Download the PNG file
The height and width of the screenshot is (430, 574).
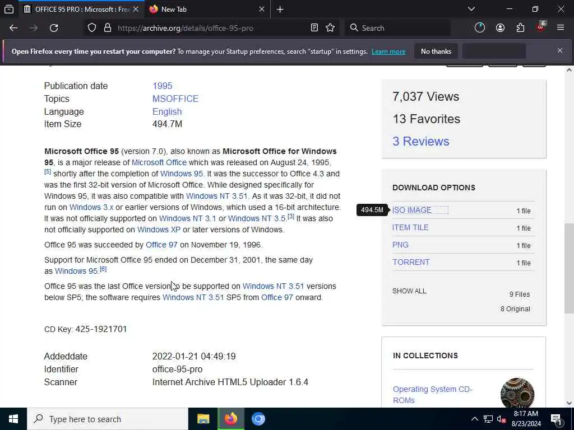(400, 245)
